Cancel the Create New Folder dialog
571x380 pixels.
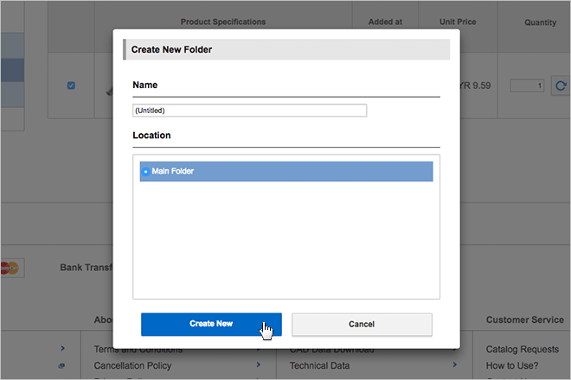362,324
